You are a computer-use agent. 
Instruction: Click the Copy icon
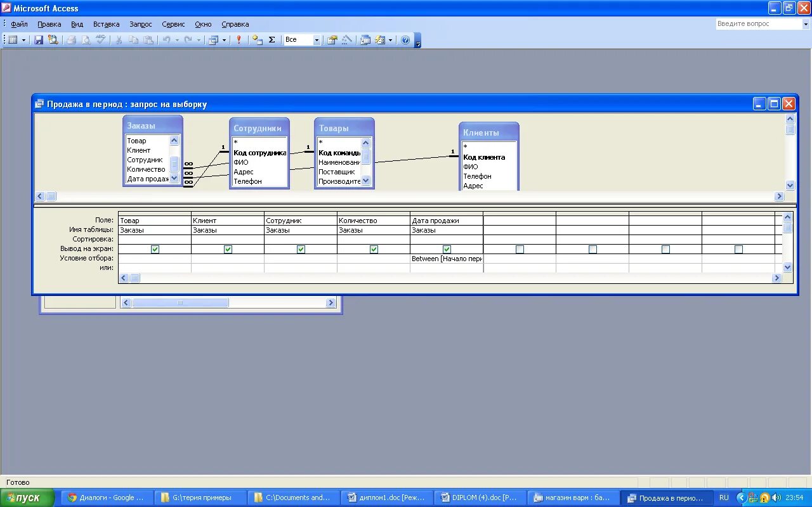[x=133, y=40]
